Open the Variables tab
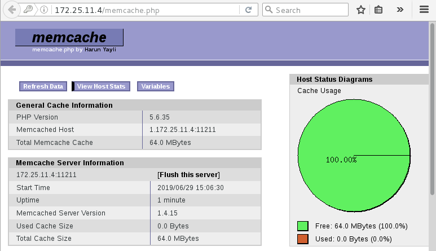Screen dimensions: 436x251 pyautogui.click(x=156, y=86)
